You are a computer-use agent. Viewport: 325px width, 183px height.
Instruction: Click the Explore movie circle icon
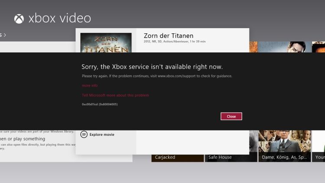coord(84,134)
